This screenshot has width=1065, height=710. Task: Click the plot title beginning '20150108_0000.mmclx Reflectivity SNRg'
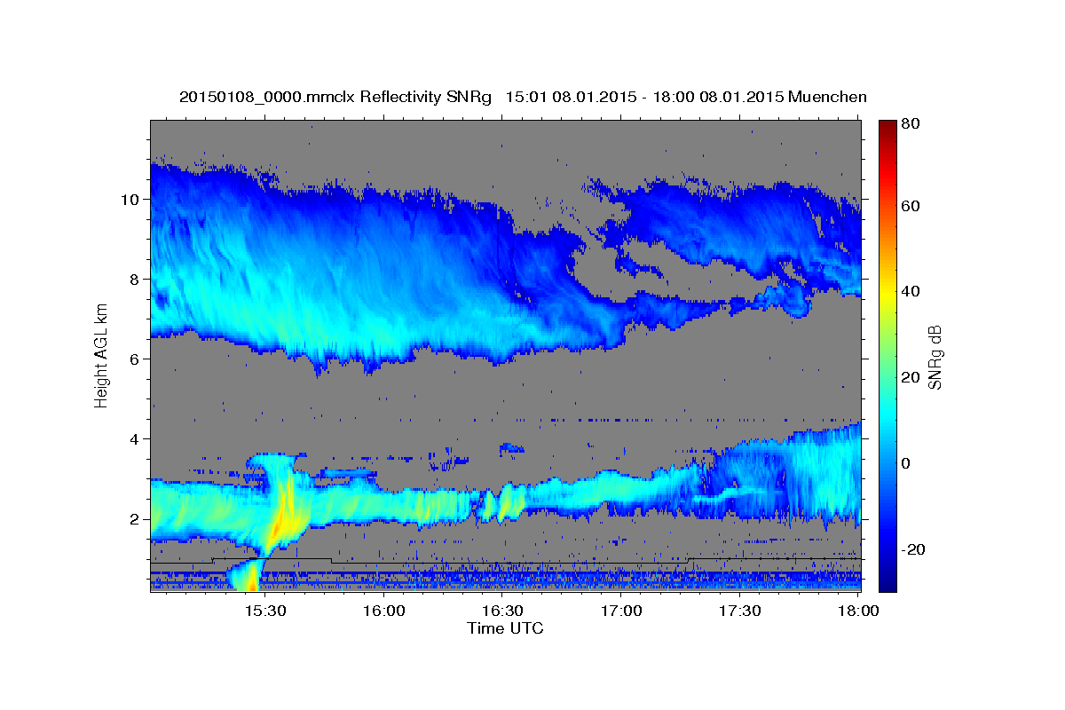523,97
